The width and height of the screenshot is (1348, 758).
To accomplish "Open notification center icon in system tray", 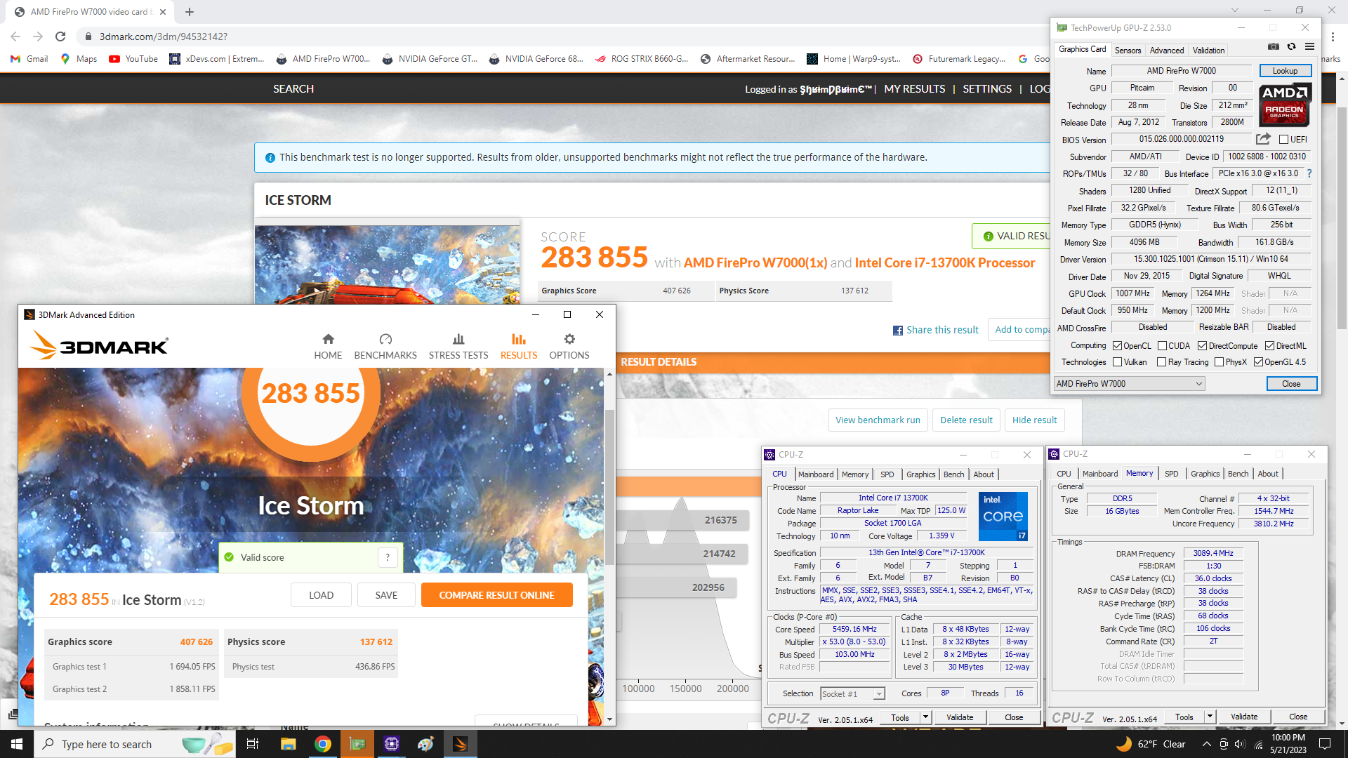I will coord(1325,744).
